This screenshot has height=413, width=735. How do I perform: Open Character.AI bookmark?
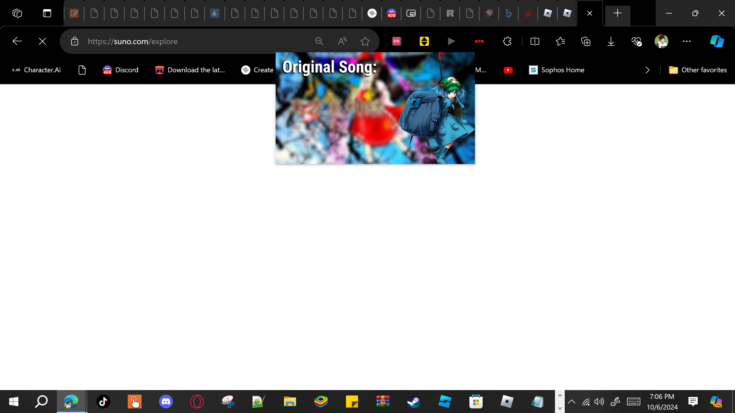point(36,70)
